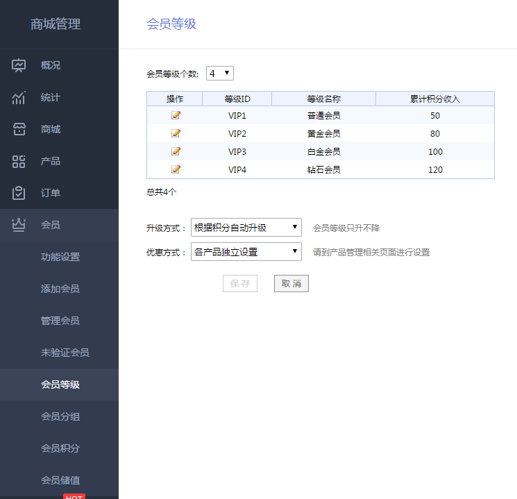Click the 概况 overview icon in sidebar

tap(19, 66)
